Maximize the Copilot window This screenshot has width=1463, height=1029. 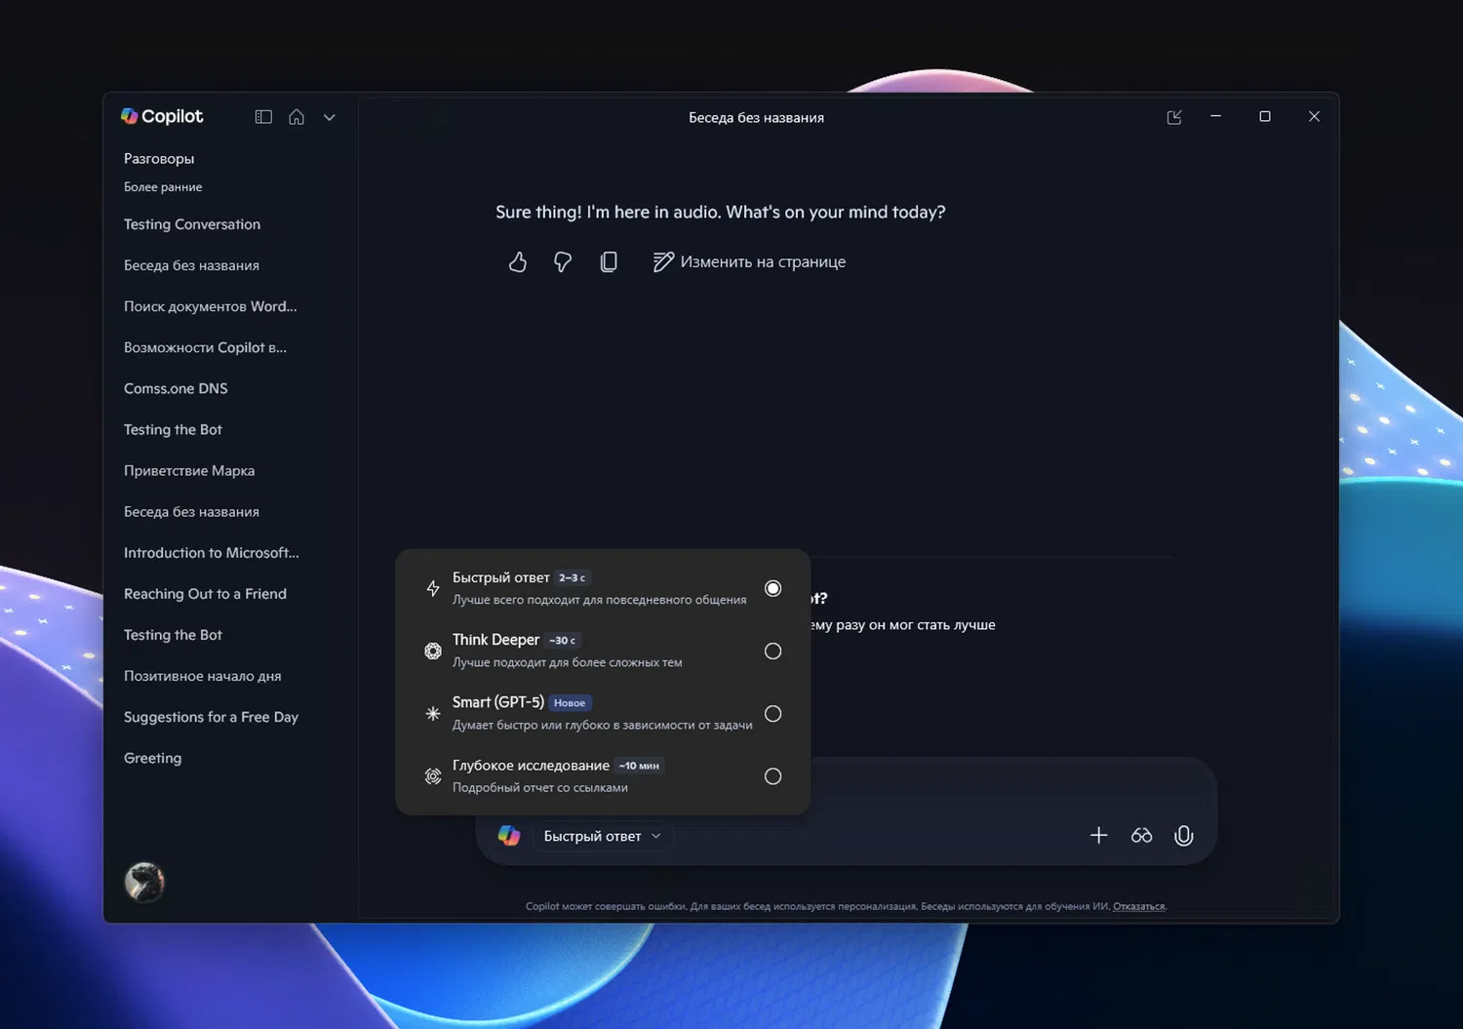pos(1265,116)
